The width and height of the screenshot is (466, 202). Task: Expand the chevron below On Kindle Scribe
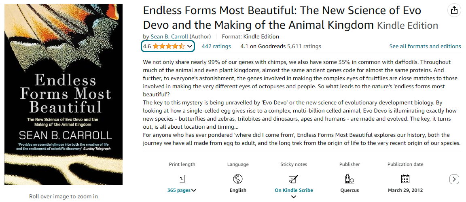click(294, 197)
